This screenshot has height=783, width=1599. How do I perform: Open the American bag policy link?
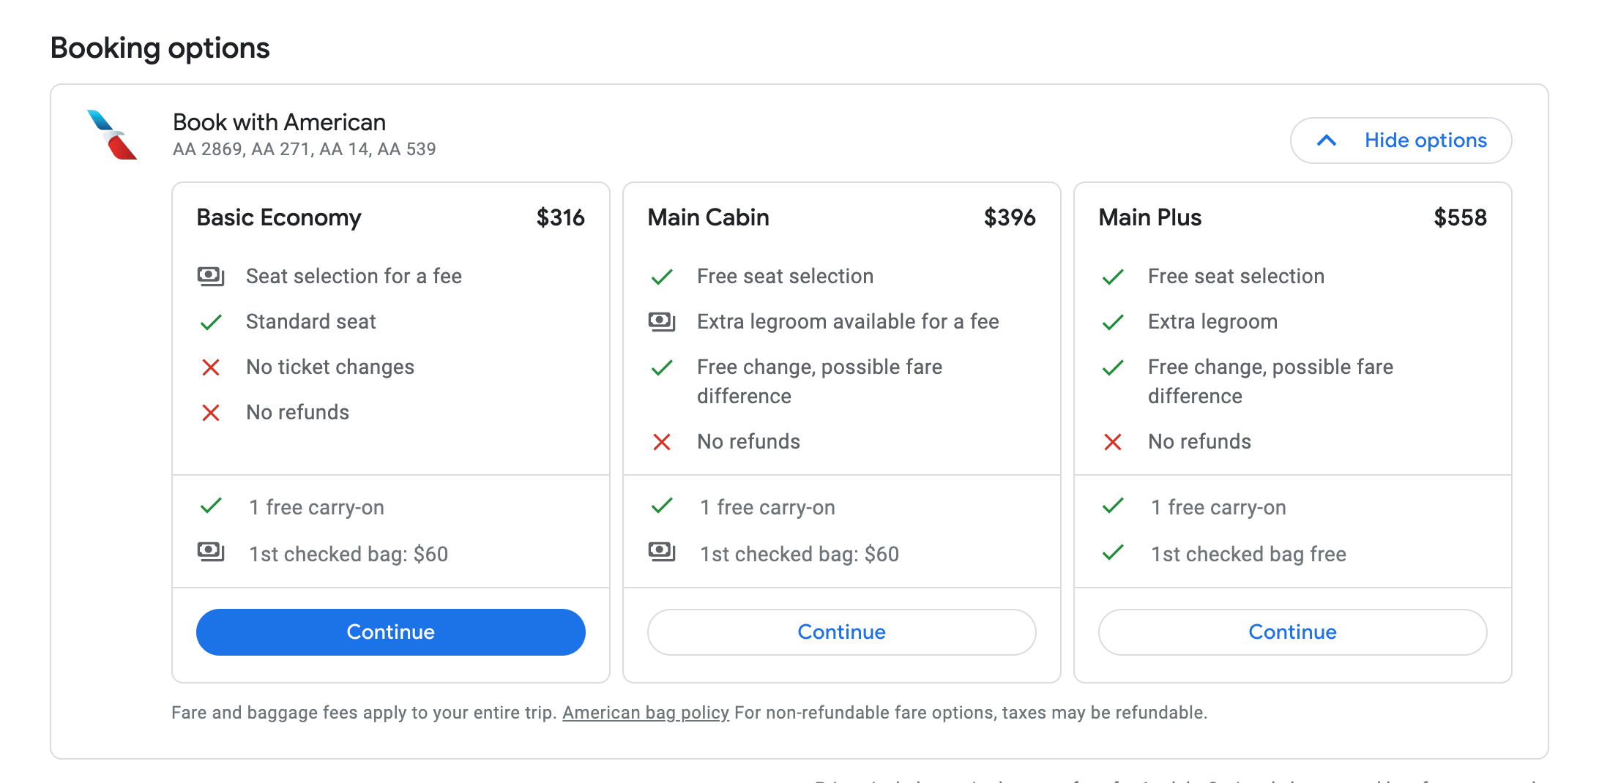click(645, 713)
